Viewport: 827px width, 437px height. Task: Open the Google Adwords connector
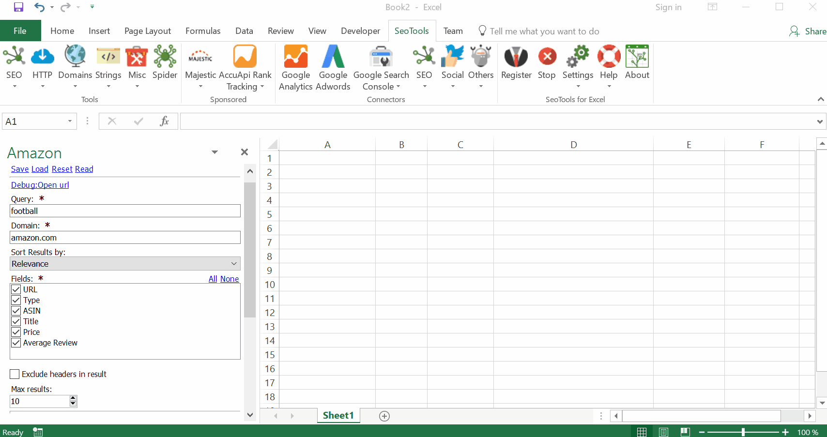333,57
